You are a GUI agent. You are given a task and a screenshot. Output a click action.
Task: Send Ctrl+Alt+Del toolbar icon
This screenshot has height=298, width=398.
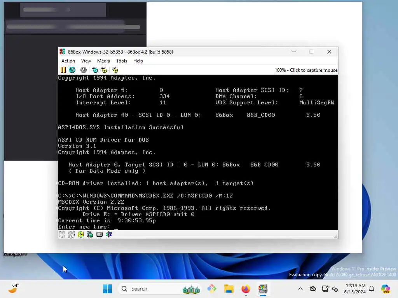click(x=95, y=70)
